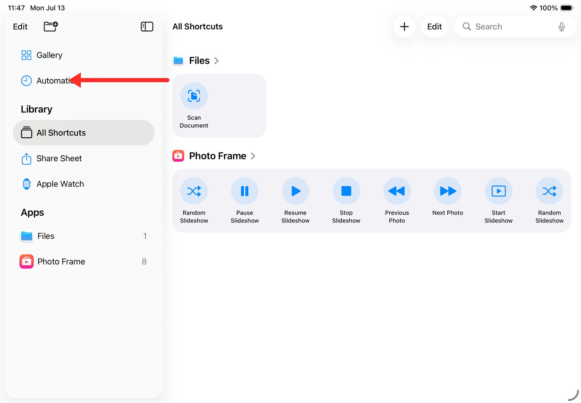Screen dimensions: 581x403
Task: Open Share Sheet library item
Action: pos(84,158)
